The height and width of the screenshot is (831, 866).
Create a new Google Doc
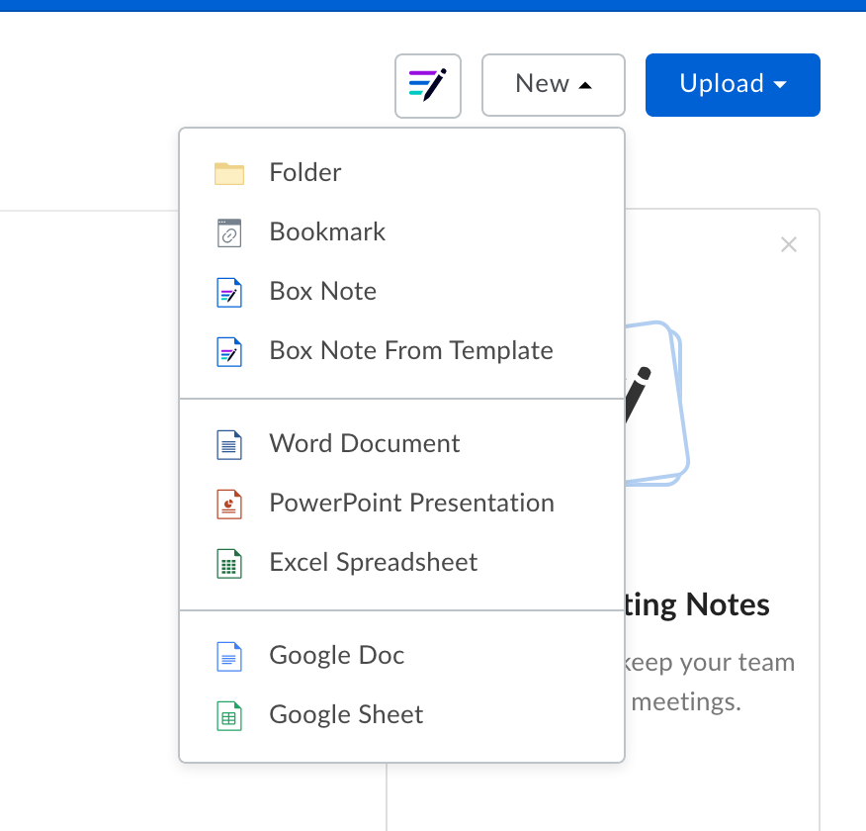point(402,655)
